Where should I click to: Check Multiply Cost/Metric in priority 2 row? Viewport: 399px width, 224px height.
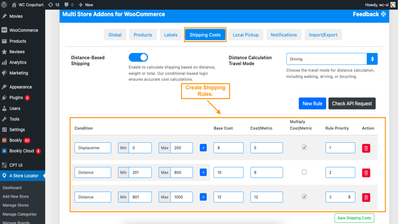(304, 172)
